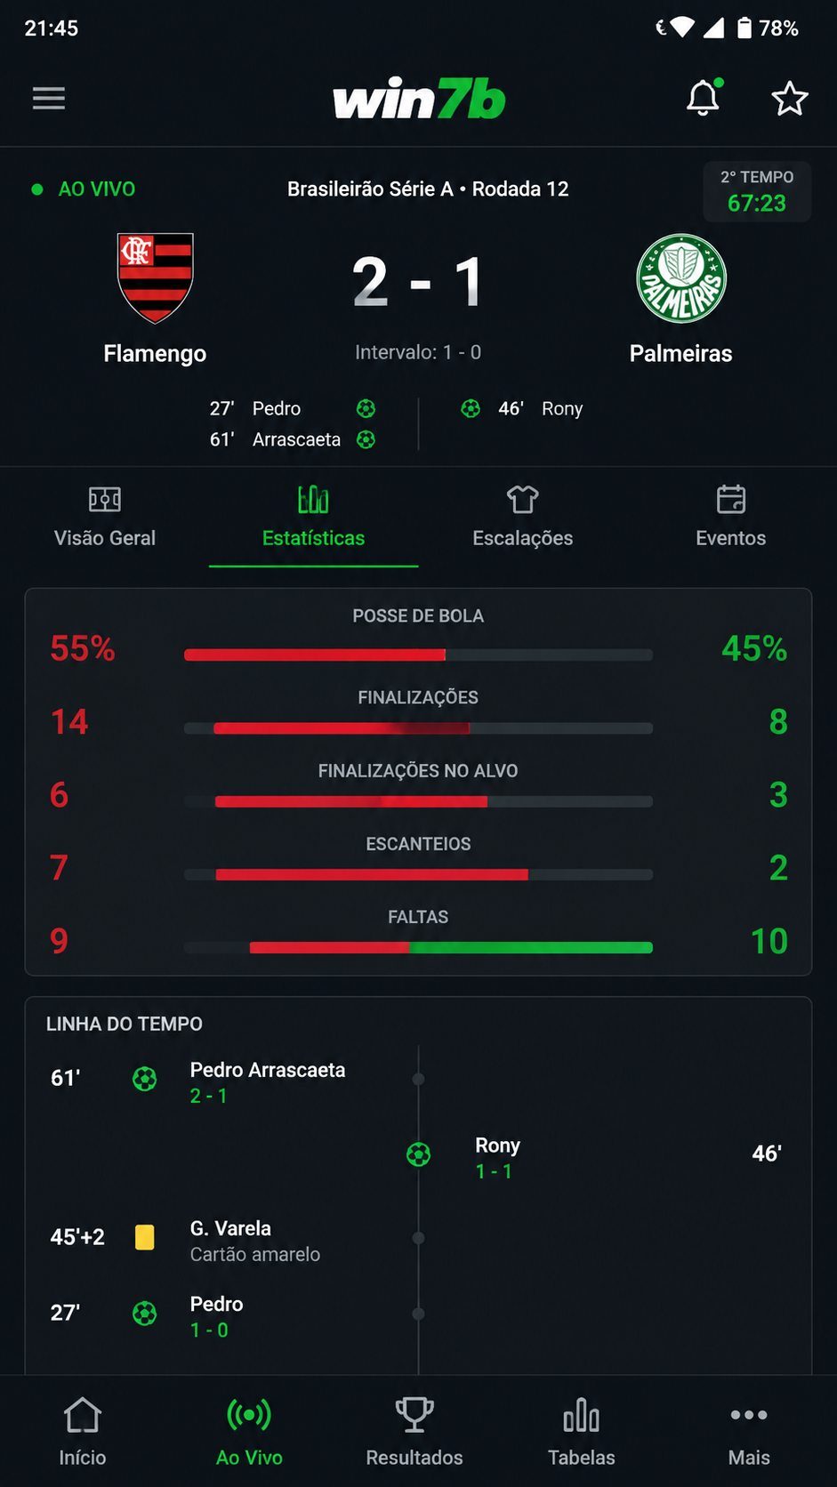The width and height of the screenshot is (837, 1487).
Task: Go to Início in bottom navigation
Action: (x=83, y=1431)
